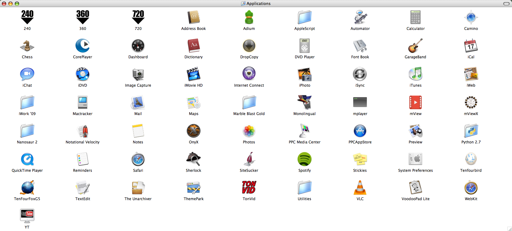Open CorePlayer
Viewport: 512px width, 231px height.
coord(83,46)
